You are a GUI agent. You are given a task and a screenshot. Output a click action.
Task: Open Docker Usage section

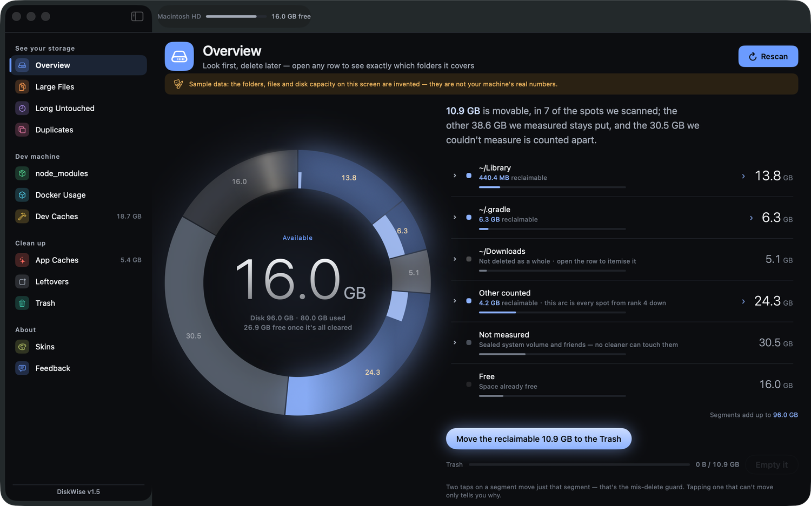pyautogui.click(x=78, y=195)
